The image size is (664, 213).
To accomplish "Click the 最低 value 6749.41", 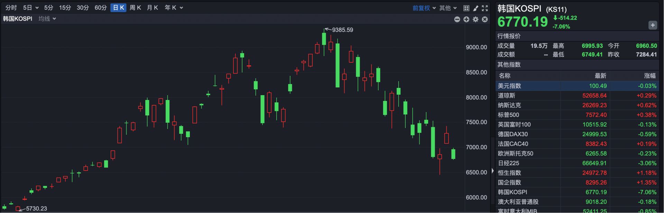I will [x=592, y=54].
